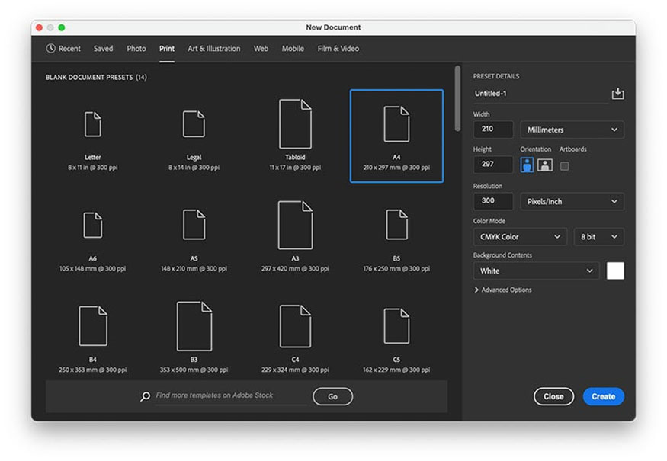Screen dimensions: 667x461
Task: Click the Create button
Action: click(603, 396)
